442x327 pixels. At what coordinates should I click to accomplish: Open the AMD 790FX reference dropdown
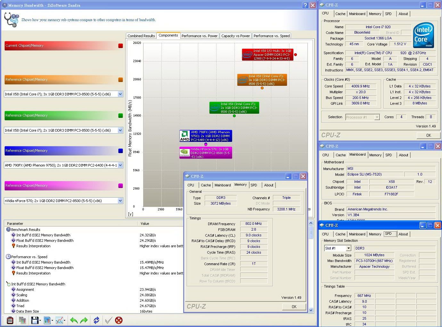120,165
